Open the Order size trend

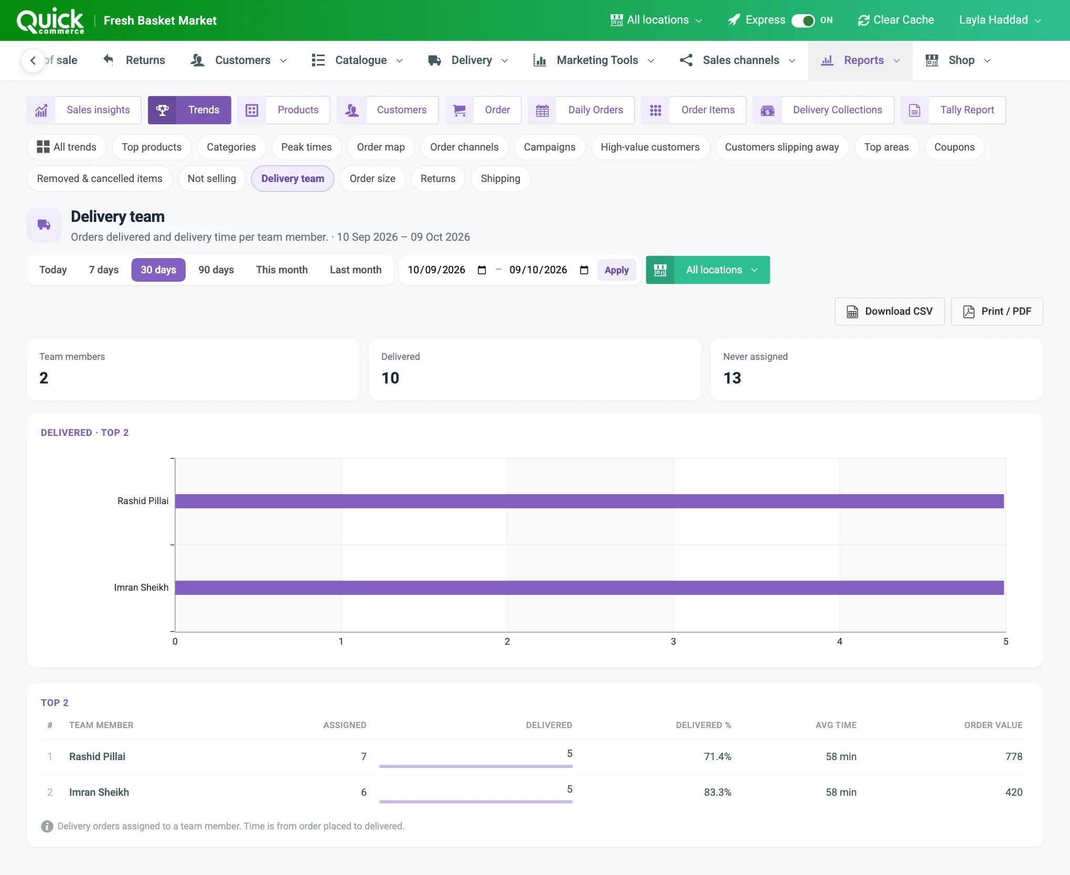click(x=372, y=179)
